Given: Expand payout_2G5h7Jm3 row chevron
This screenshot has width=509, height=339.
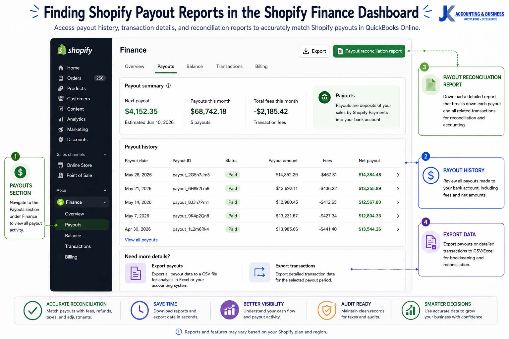Looking at the screenshot, I should pos(398,175).
